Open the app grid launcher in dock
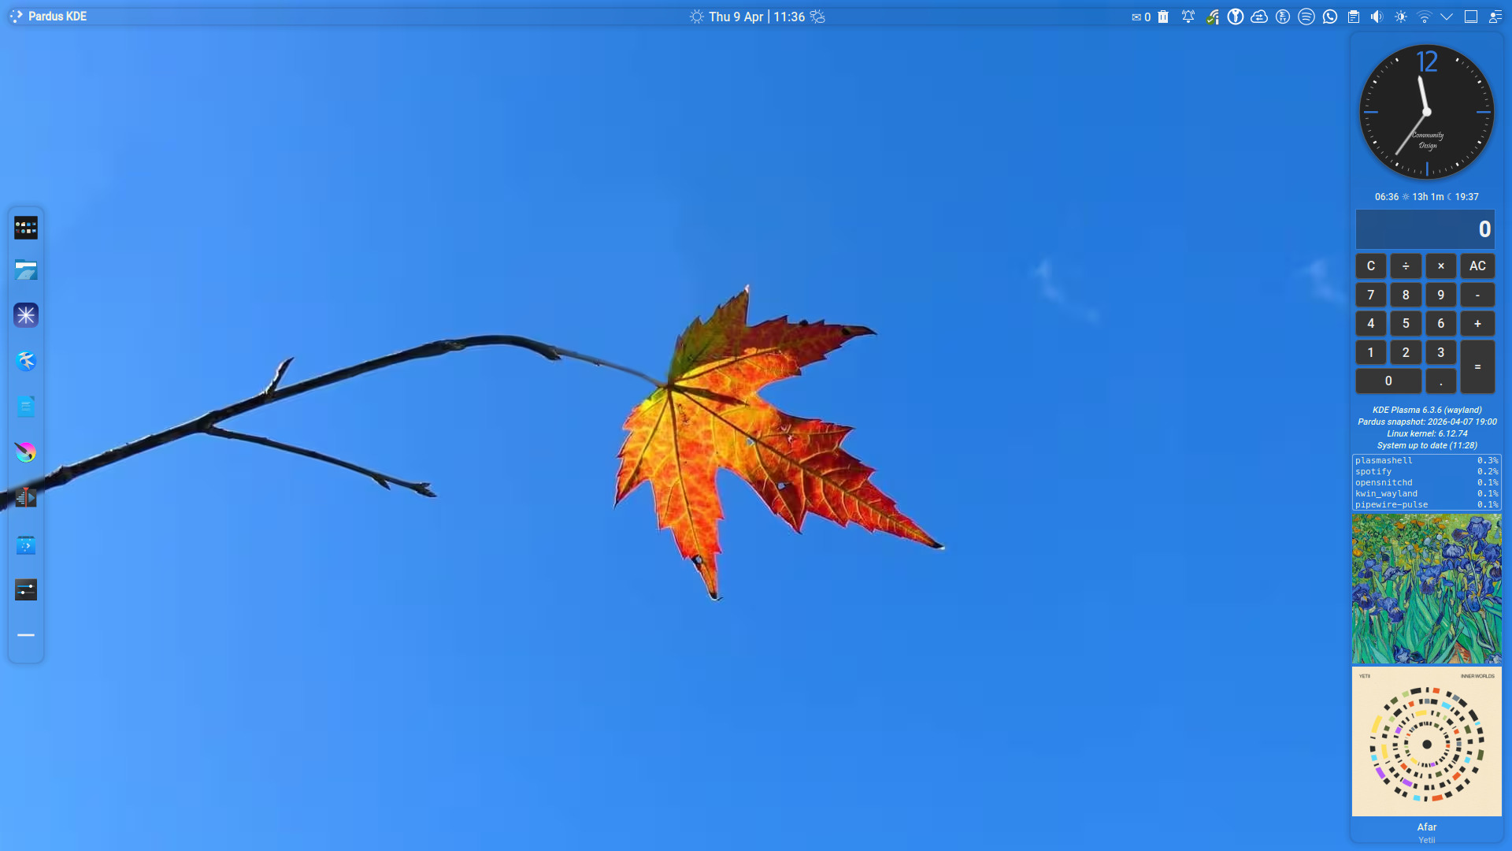This screenshot has width=1512, height=851. coord(26,228)
